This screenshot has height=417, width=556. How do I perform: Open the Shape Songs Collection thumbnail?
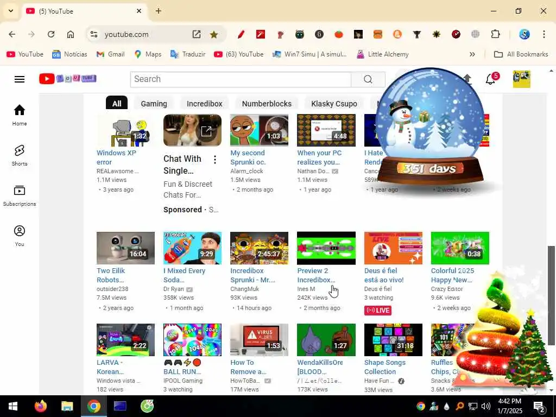[393, 340]
